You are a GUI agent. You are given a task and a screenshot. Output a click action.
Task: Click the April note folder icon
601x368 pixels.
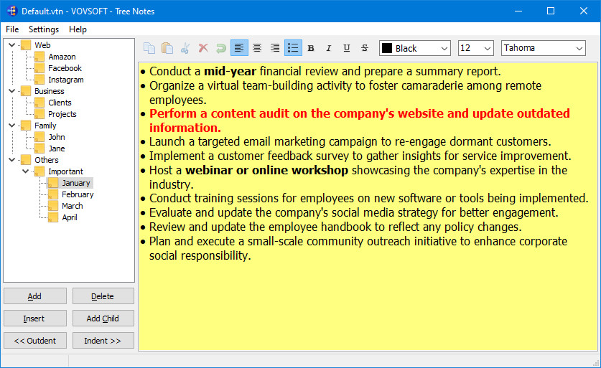click(53, 217)
